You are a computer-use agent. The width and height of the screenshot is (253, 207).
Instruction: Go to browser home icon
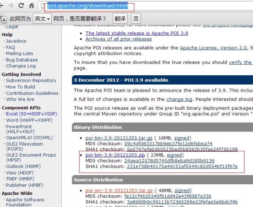pyautogui.click(x=32, y=5)
